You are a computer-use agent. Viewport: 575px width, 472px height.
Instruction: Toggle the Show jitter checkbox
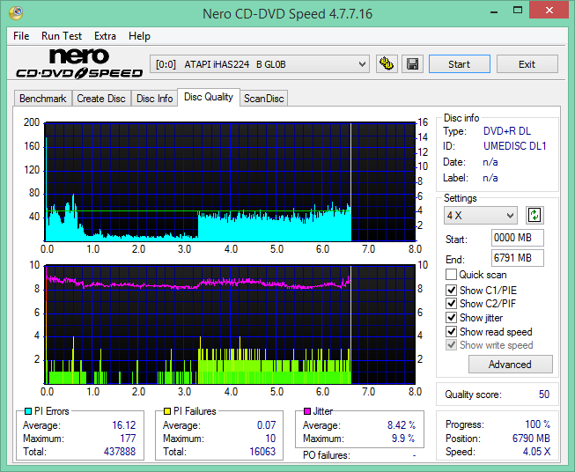click(x=451, y=318)
